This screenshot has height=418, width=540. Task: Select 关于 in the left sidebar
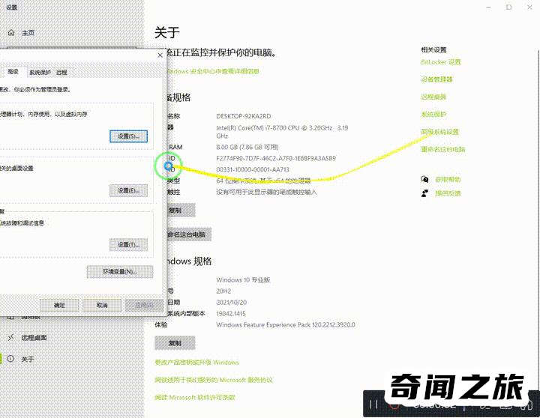pos(28,359)
